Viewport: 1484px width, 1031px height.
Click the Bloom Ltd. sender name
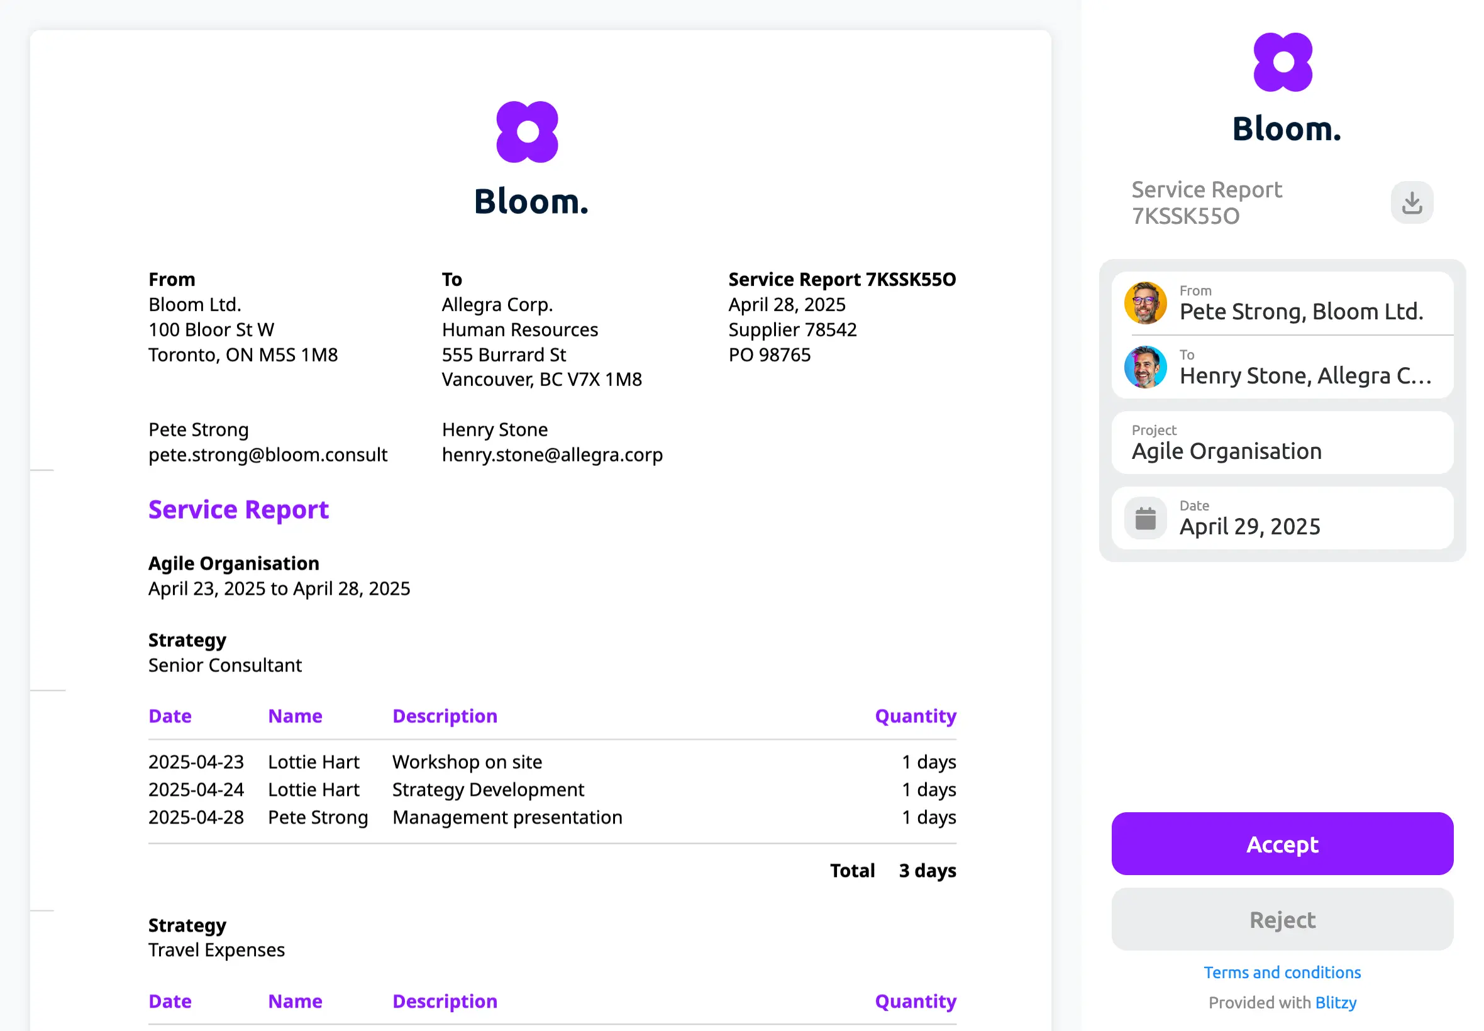click(x=194, y=304)
